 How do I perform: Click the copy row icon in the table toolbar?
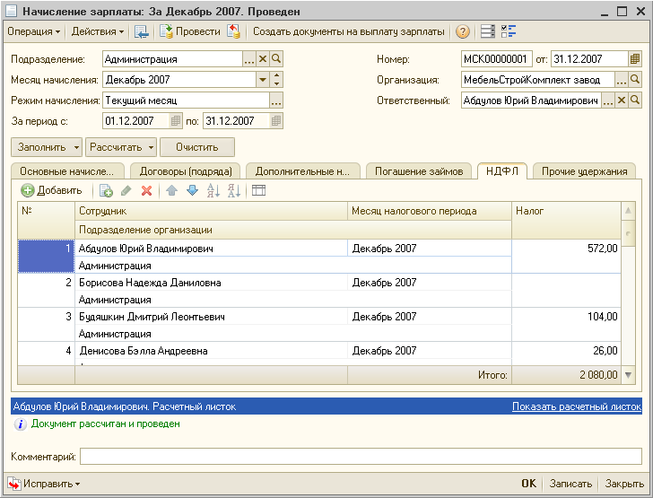pyautogui.click(x=106, y=191)
